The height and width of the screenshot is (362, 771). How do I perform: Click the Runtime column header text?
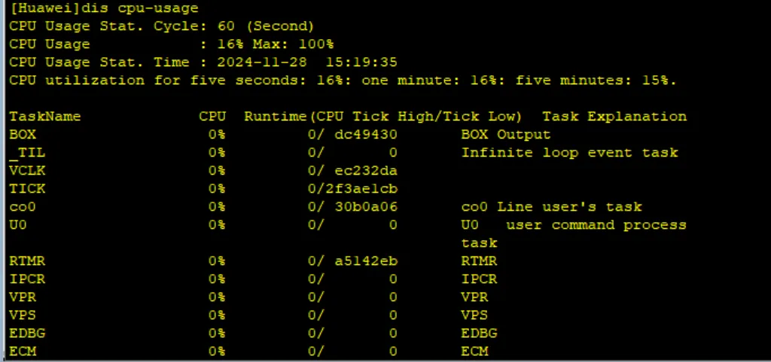(276, 117)
